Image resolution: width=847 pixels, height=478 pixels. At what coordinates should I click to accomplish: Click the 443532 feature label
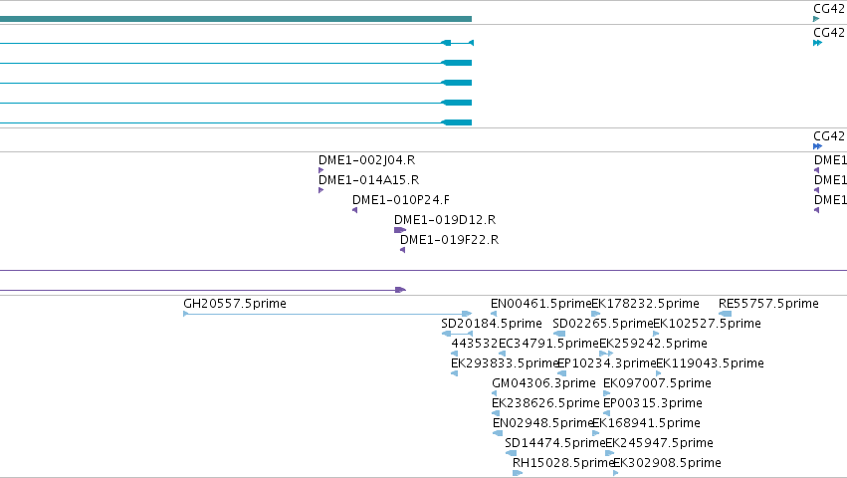tap(475, 344)
